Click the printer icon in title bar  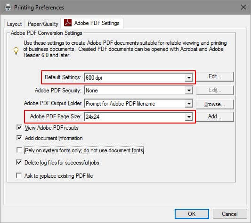click(x=8, y=8)
